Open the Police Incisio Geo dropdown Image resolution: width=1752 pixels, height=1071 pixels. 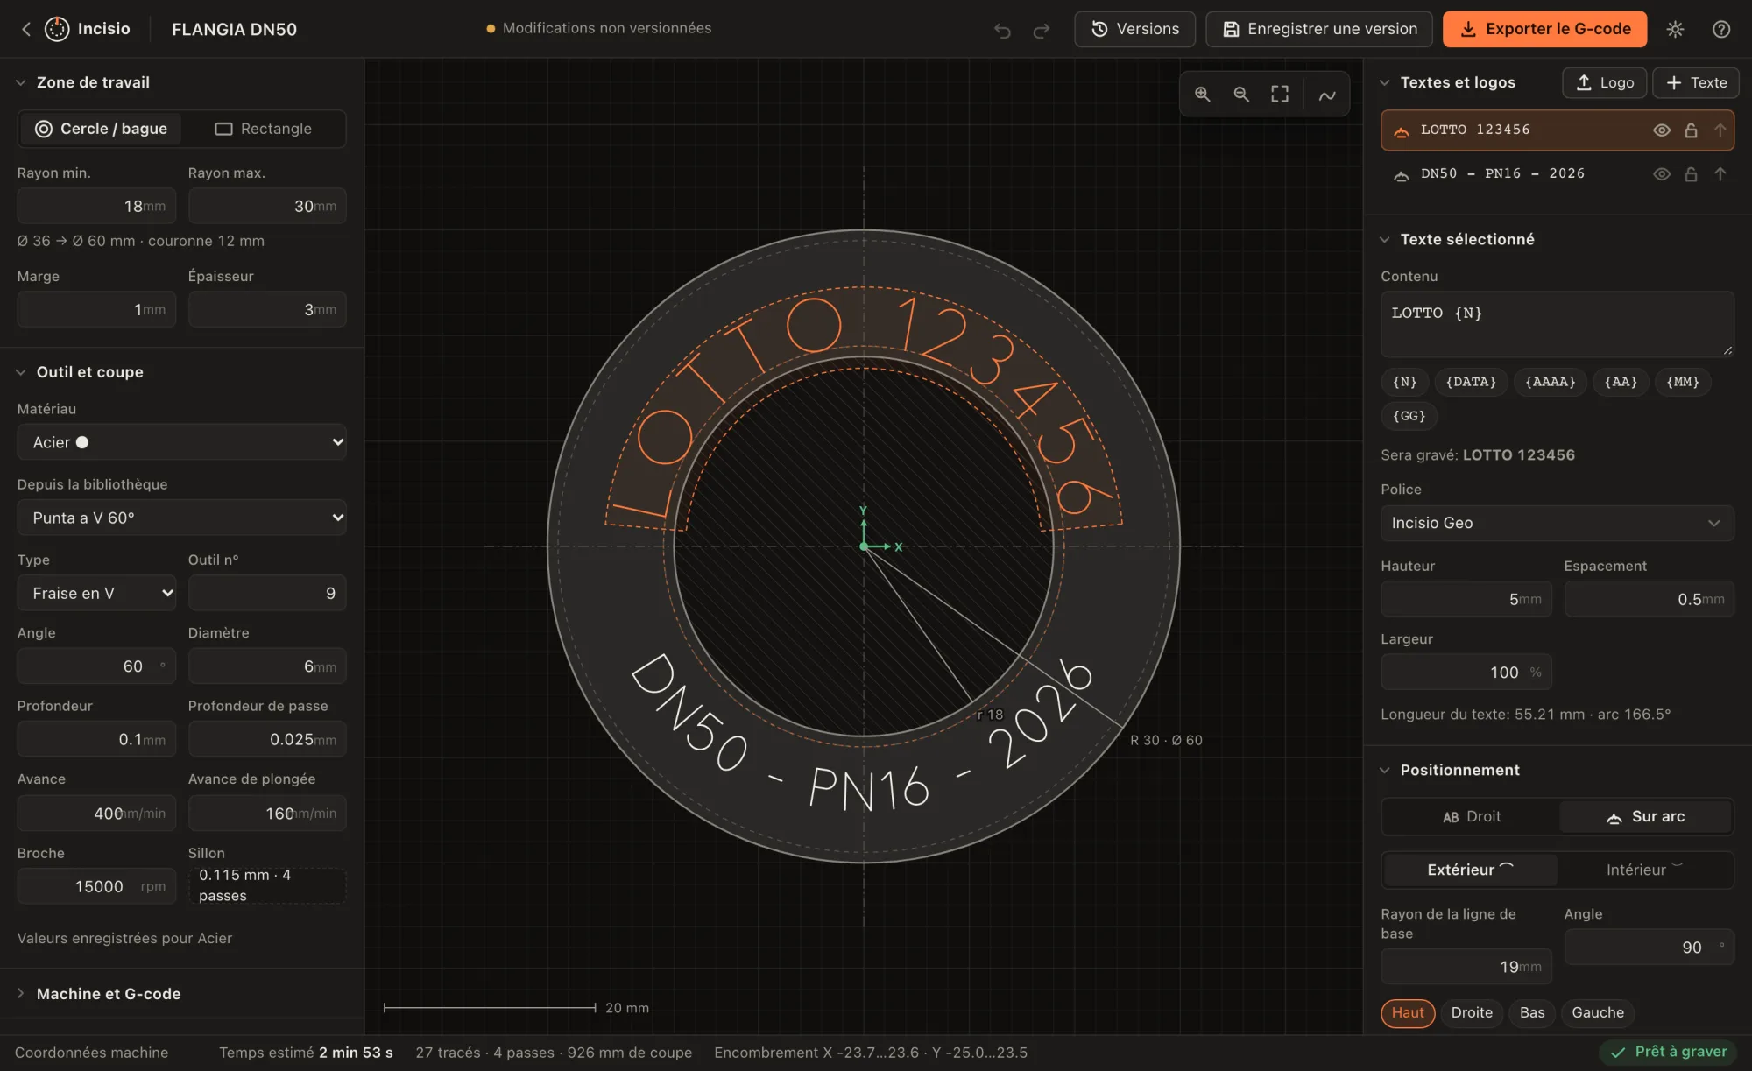click(1557, 523)
